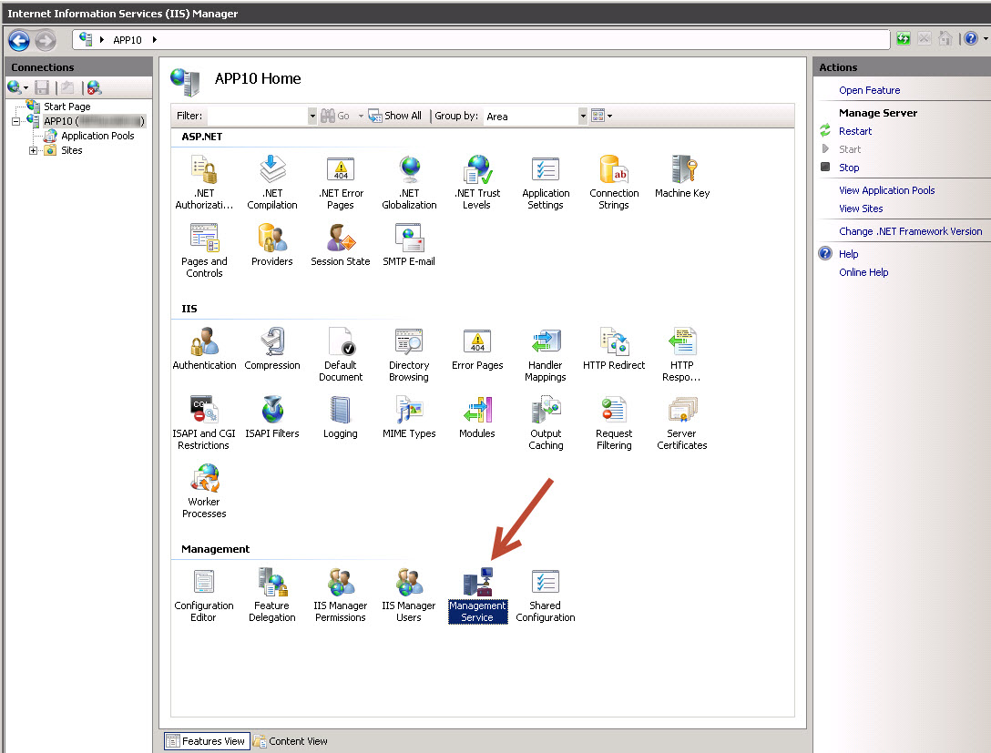This screenshot has height=753, width=991.
Task: Open Server Certificates feature
Action: pyautogui.click(x=682, y=422)
